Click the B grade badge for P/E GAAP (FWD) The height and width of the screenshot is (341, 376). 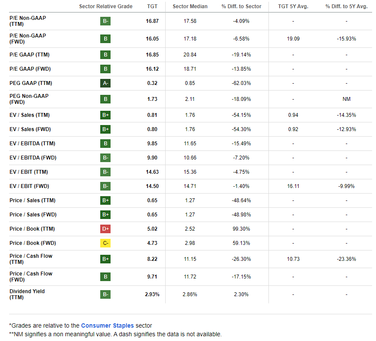point(105,69)
